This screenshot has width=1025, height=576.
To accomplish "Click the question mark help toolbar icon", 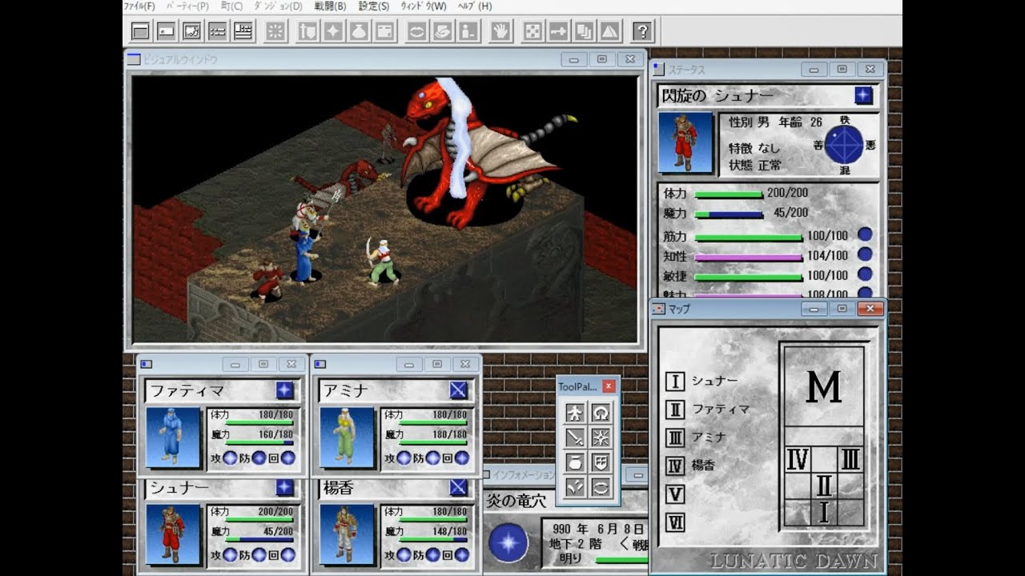I will coord(642,32).
